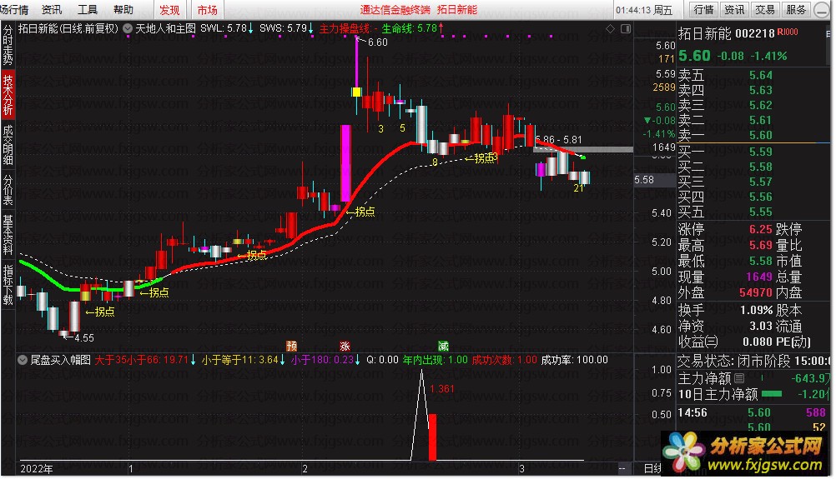Click the 4.55 low price label

84,338
